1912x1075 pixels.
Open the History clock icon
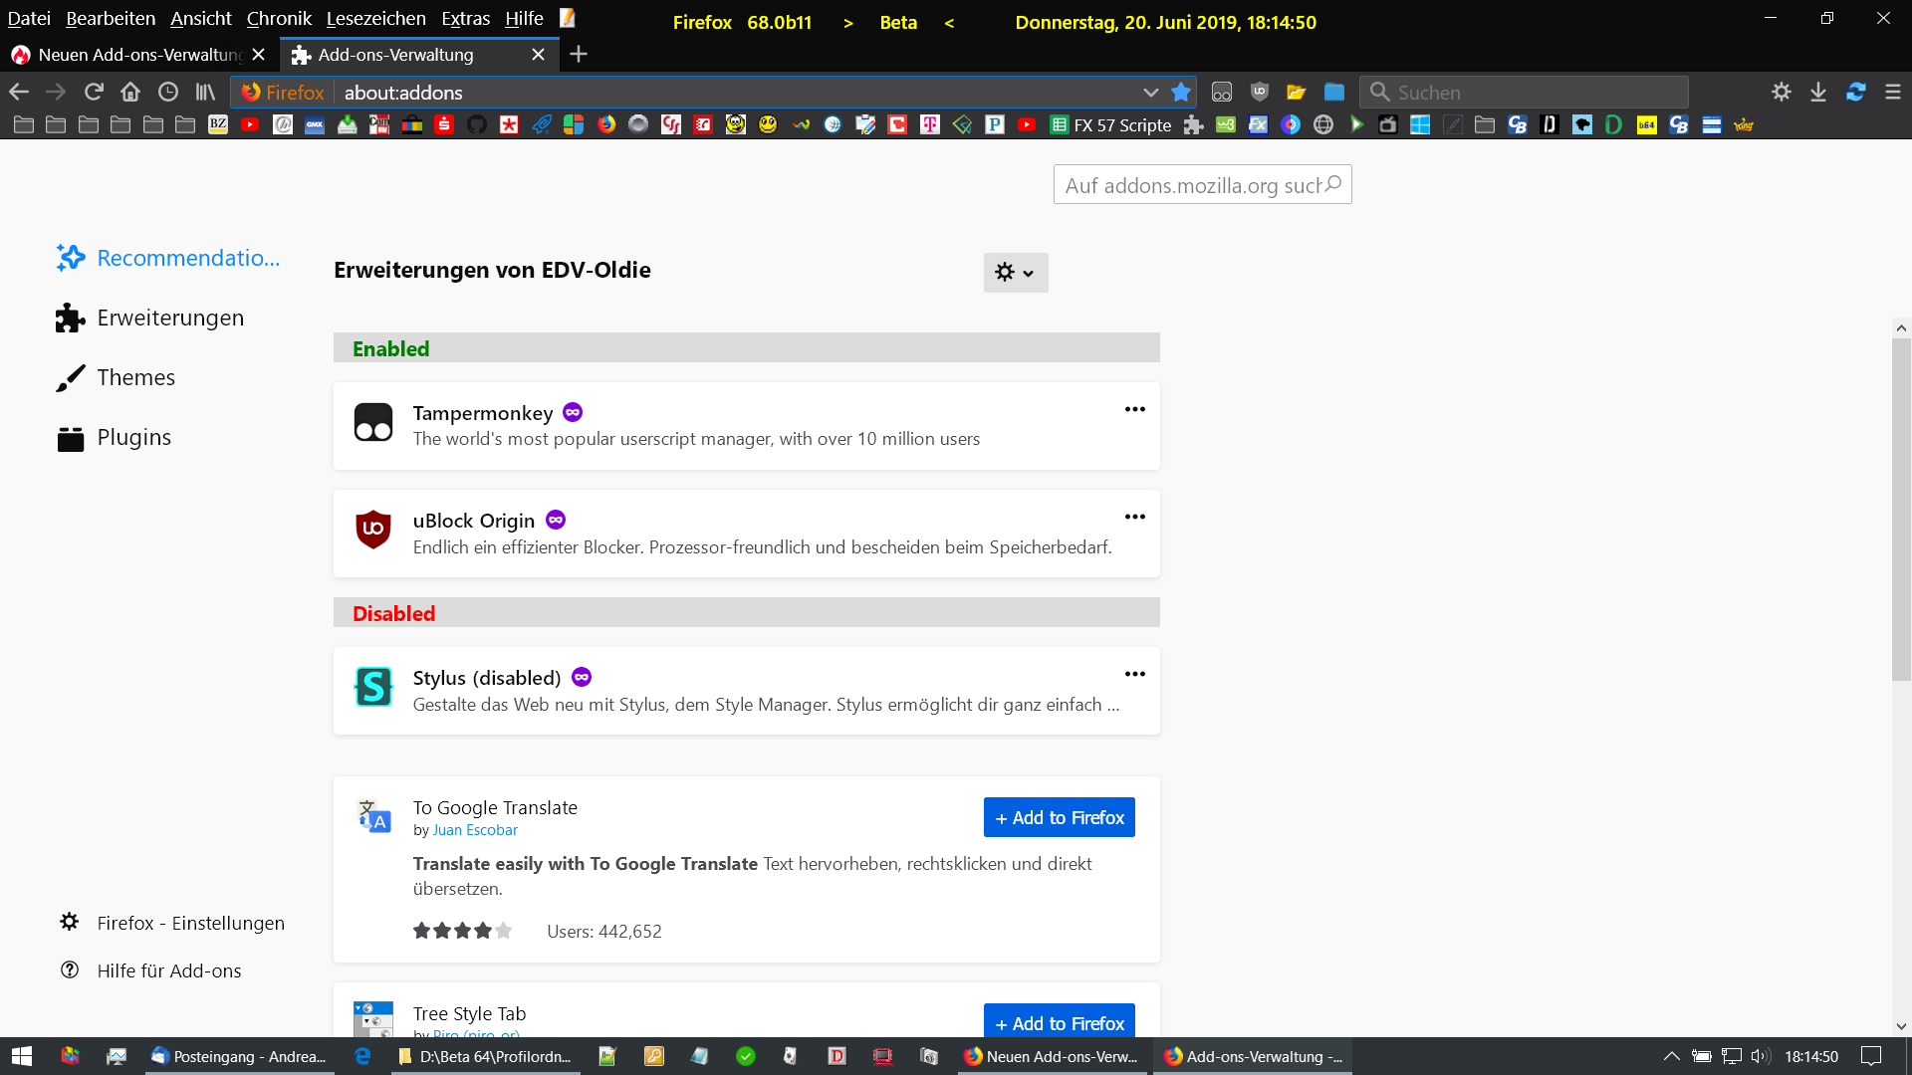[x=168, y=93]
